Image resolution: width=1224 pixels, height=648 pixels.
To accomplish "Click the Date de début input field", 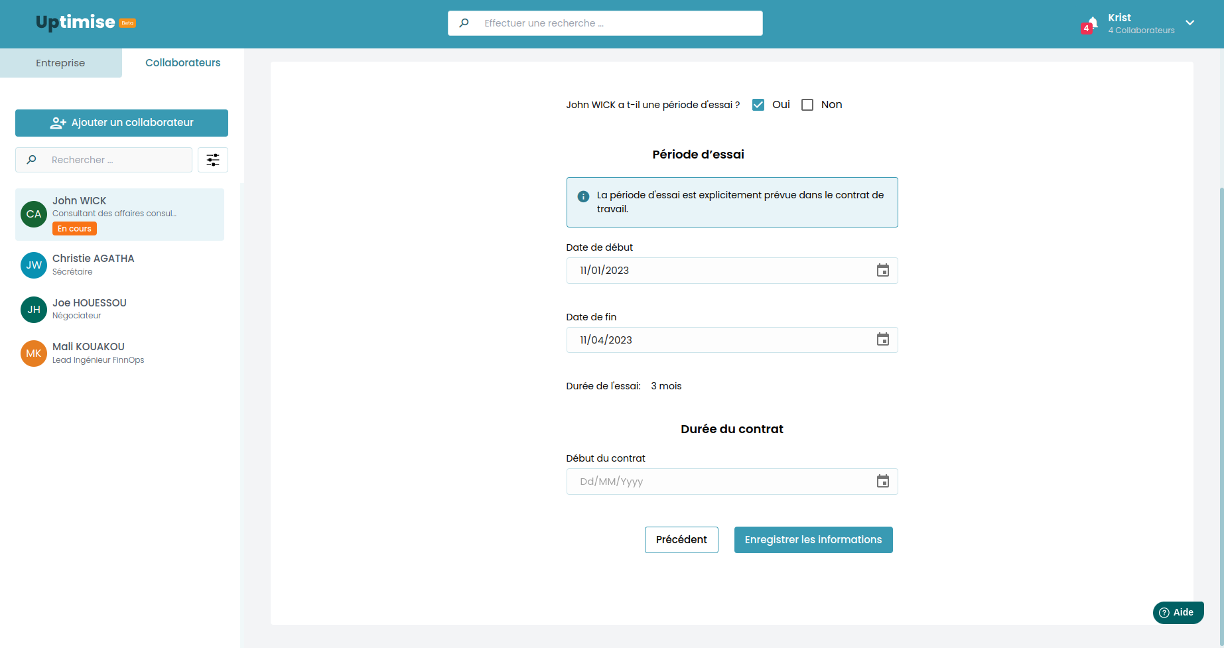I will [732, 271].
